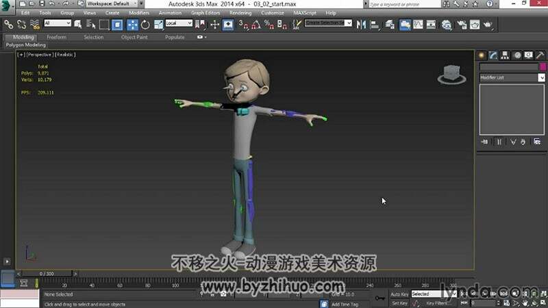Switch to the Create command panel tab
This screenshot has height=308, width=548.
click(482, 55)
